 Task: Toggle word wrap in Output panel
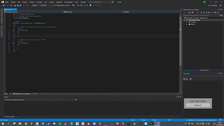tap(76, 100)
